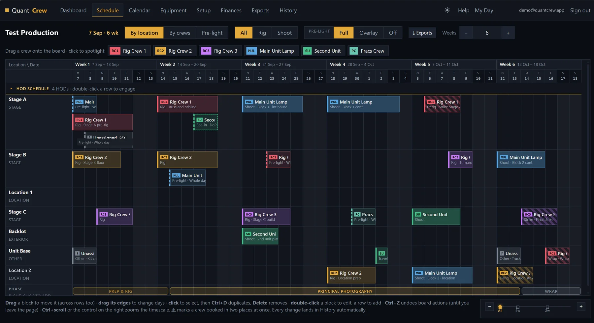Open the Setup tab

click(x=204, y=10)
